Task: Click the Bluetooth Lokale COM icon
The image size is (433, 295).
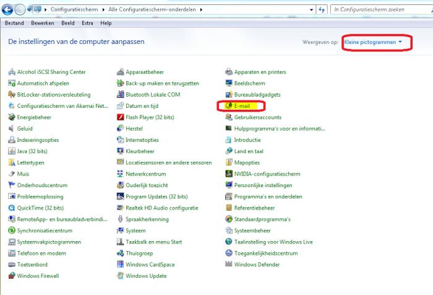Action: coord(120,95)
